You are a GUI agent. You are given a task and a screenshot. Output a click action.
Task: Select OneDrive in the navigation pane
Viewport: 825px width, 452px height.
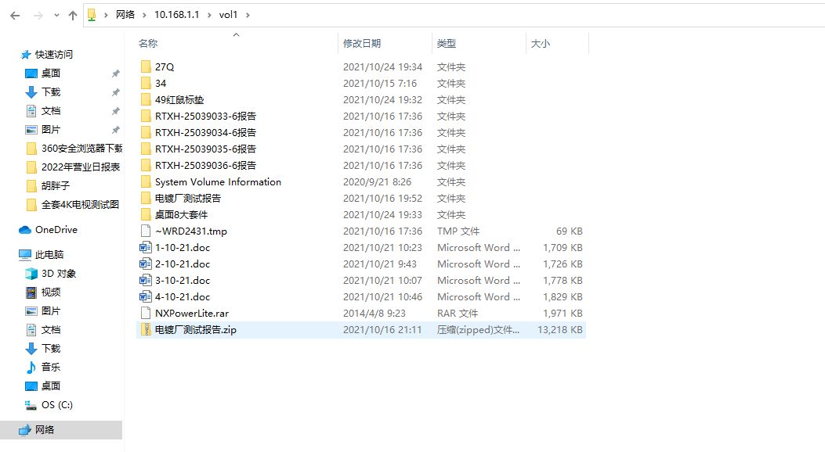[56, 229]
